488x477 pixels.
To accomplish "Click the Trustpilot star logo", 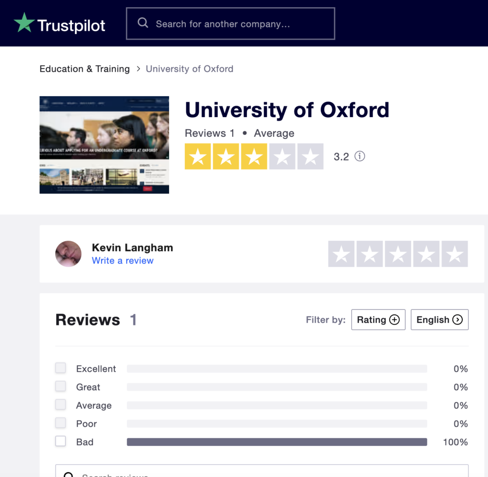I will 24,23.
